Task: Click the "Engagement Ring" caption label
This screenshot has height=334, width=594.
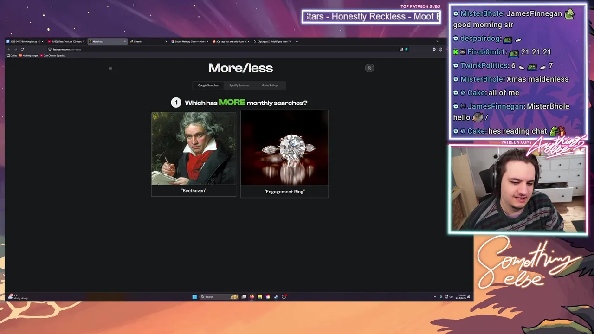Action: [x=284, y=192]
